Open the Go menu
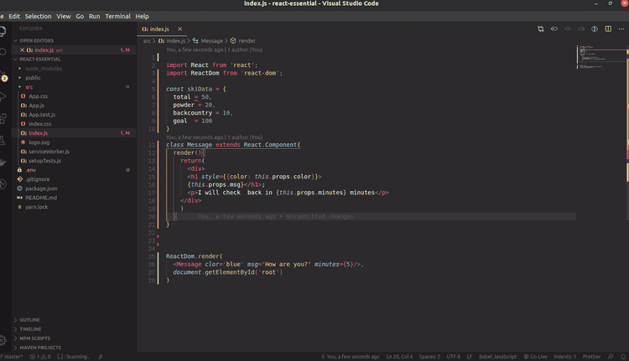 (x=80, y=17)
